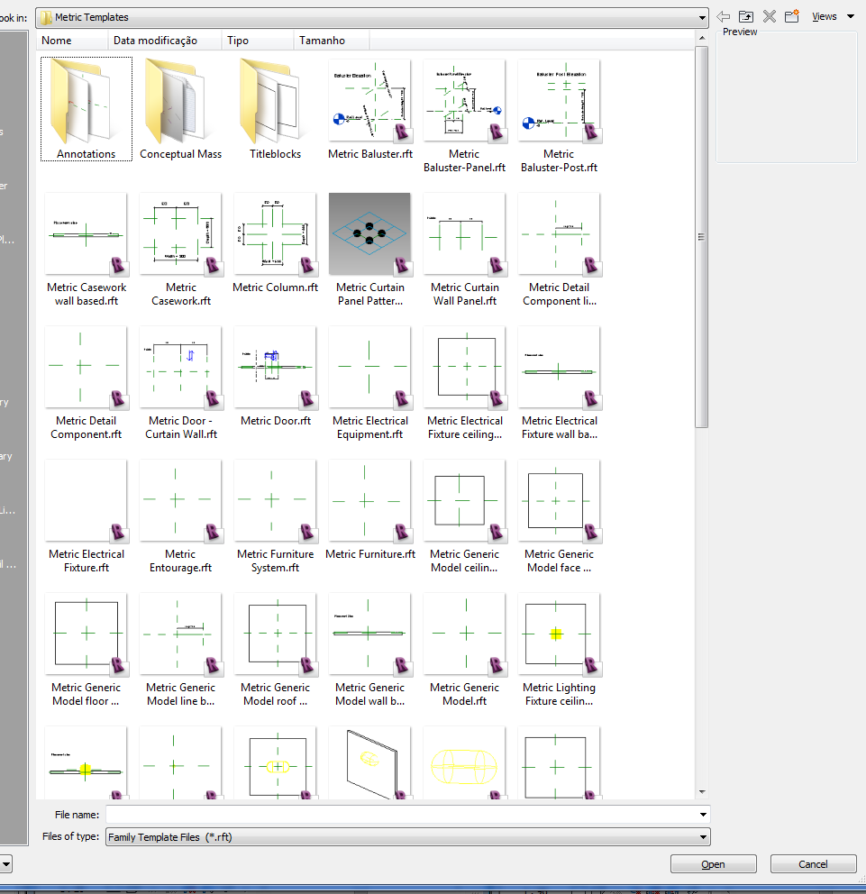The image size is (866, 894).
Task: Go back using the left arrow icon
Action: point(724,16)
